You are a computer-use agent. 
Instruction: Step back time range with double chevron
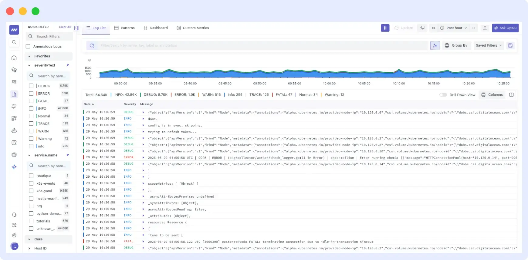(433, 28)
